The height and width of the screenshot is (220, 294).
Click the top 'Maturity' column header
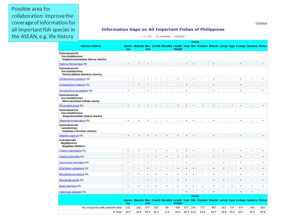click(x=139, y=46)
